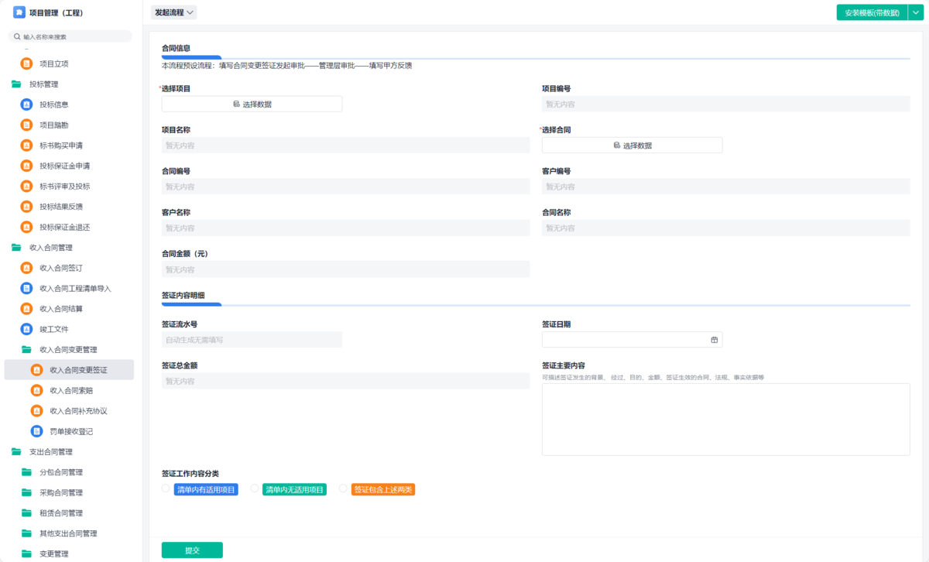
Task: Collapse the 收入合同变更管理 folder
Action: click(x=26, y=350)
